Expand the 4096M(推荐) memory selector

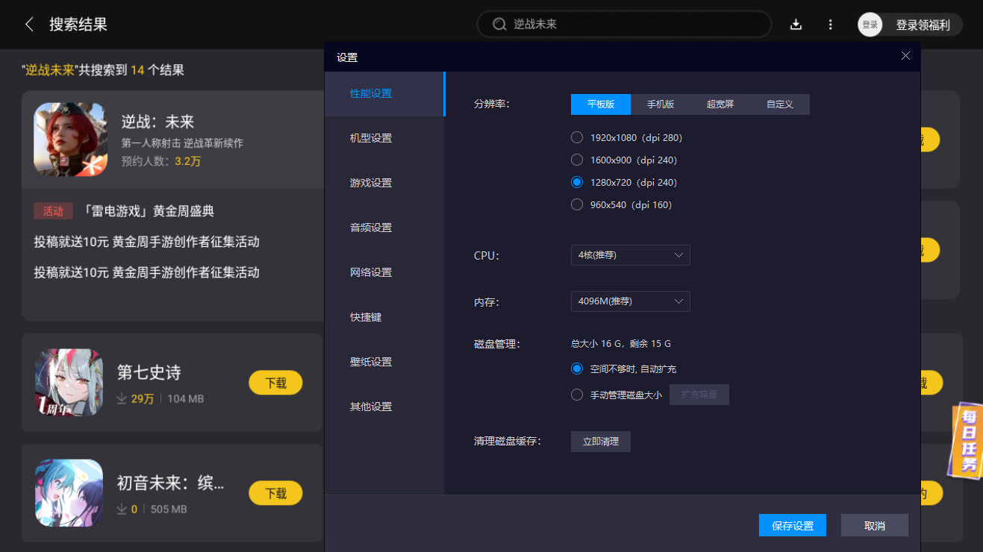[x=630, y=301]
